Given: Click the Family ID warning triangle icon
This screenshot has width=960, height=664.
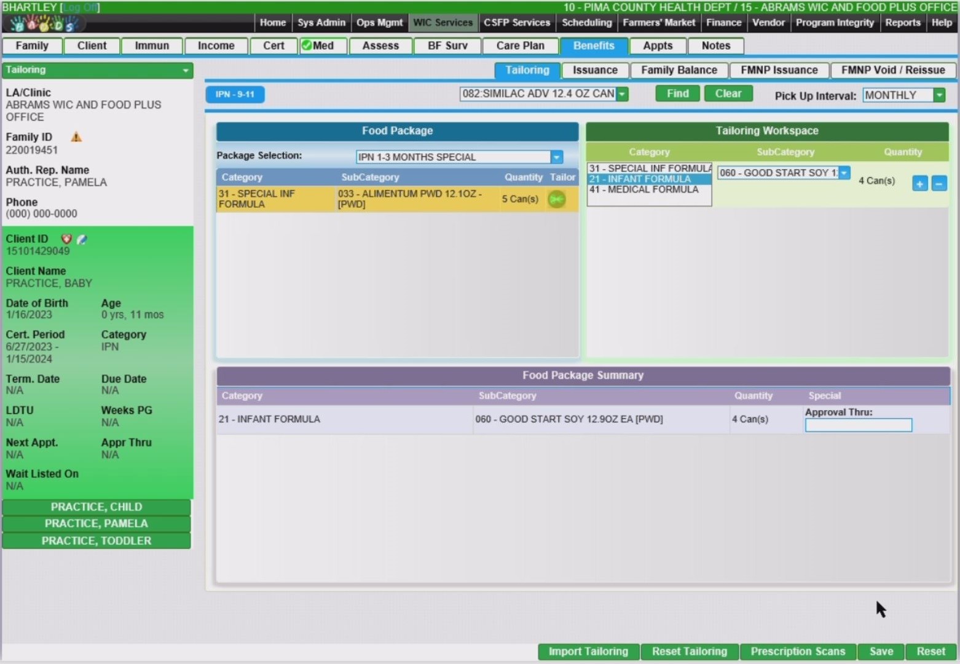Looking at the screenshot, I should 76,137.
